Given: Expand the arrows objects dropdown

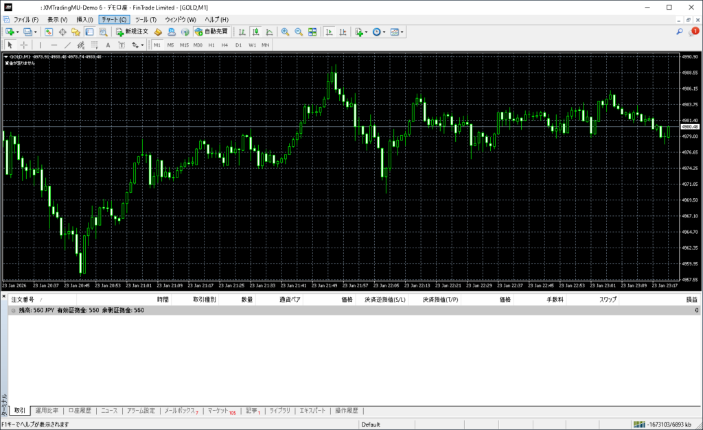Looking at the screenshot, I should (142, 45).
